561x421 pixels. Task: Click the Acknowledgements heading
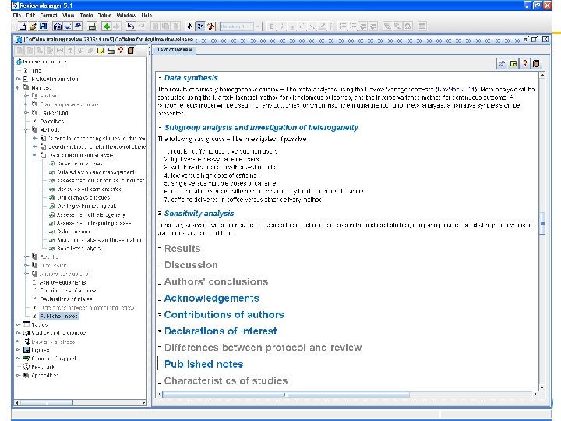pyautogui.click(x=211, y=298)
